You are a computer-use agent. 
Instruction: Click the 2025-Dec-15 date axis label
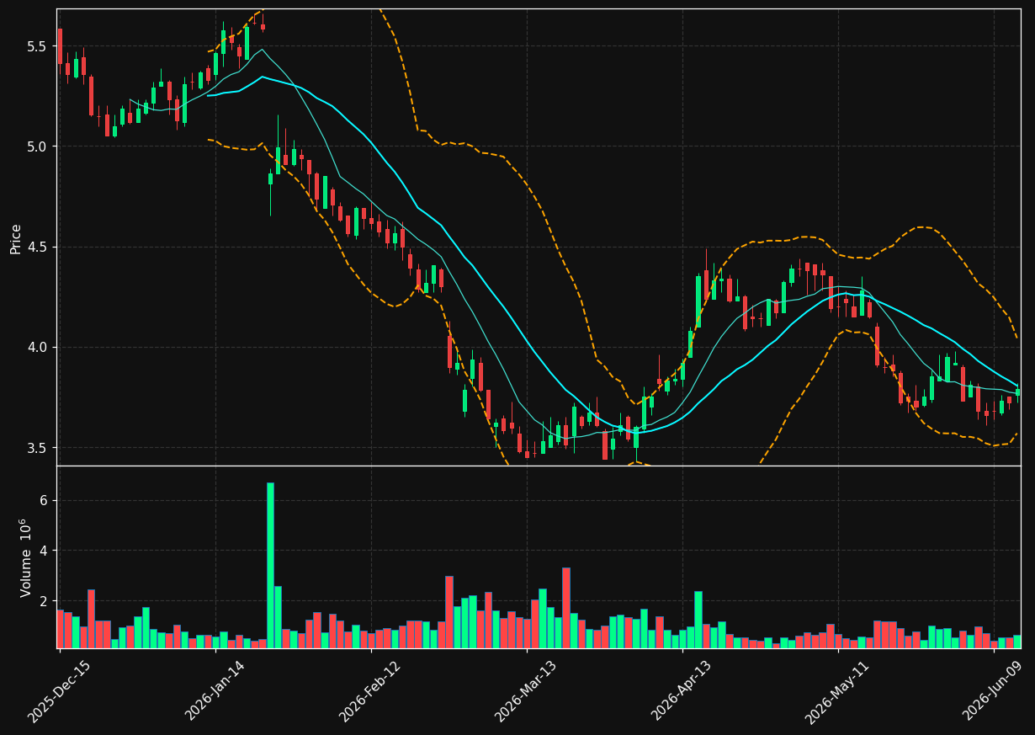click(59, 692)
